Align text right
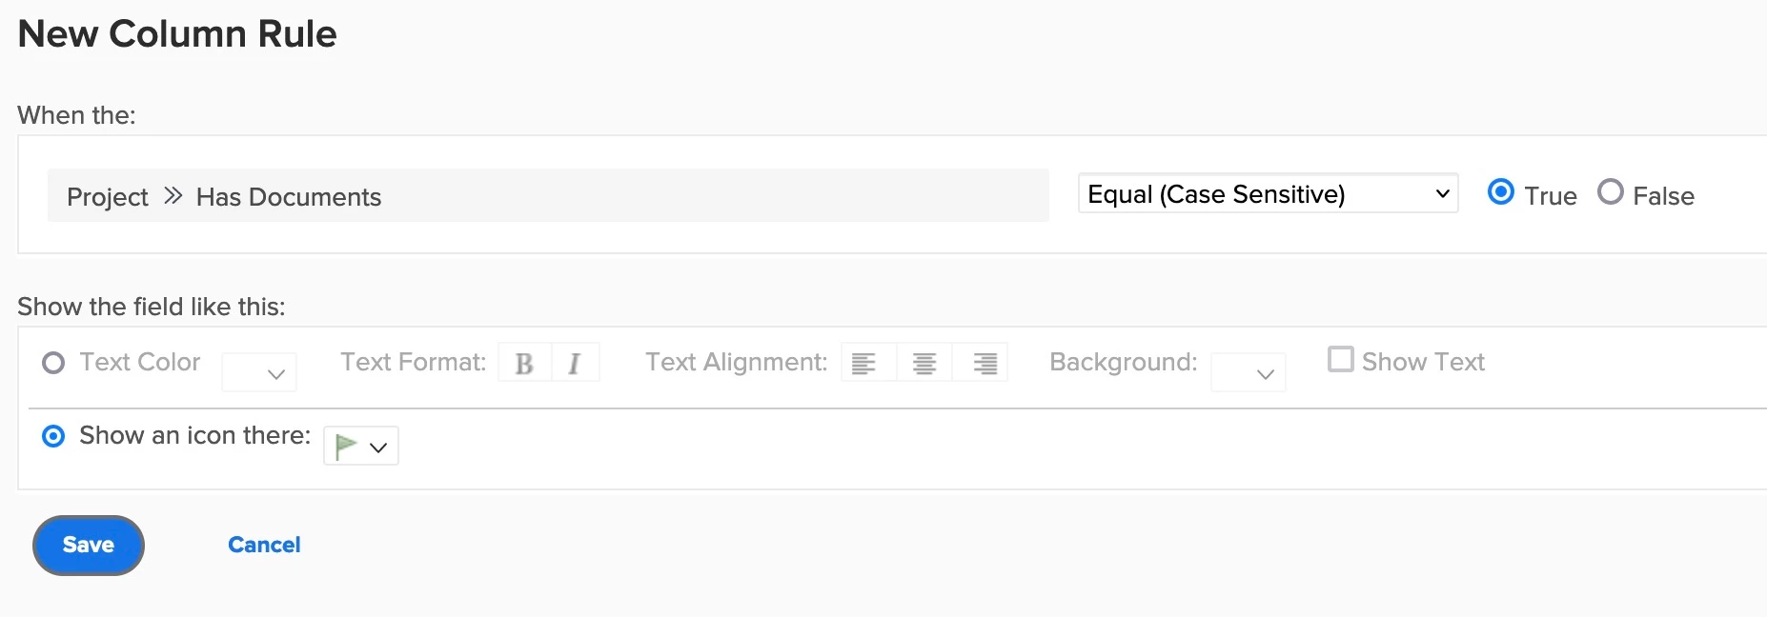Image resolution: width=1767 pixels, height=617 pixels. click(985, 364)
